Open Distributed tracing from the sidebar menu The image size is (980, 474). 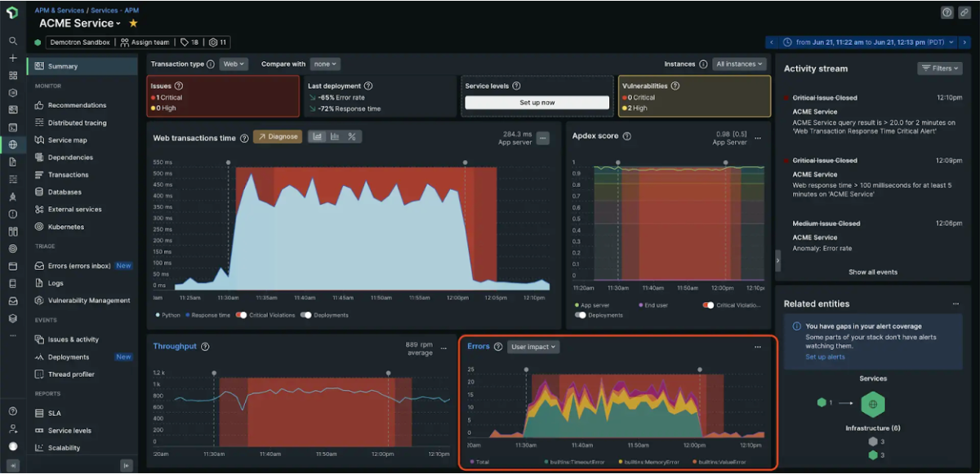point(78,122)
